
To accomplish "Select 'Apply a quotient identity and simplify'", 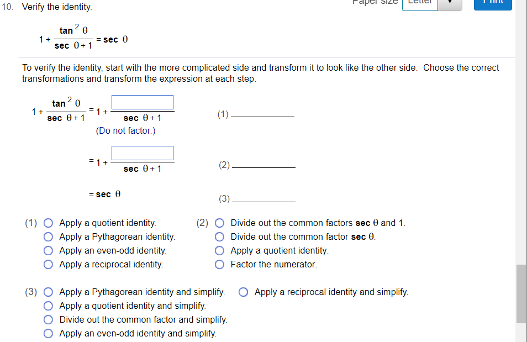I will pyautogui.click(x=48, y=306).
